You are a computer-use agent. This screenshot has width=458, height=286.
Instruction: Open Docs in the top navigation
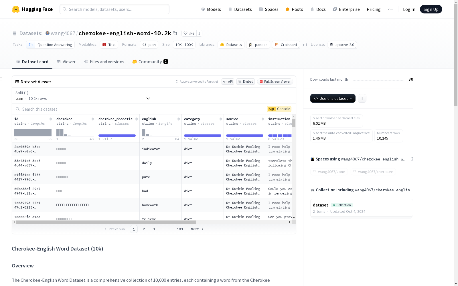coord(318,9)
